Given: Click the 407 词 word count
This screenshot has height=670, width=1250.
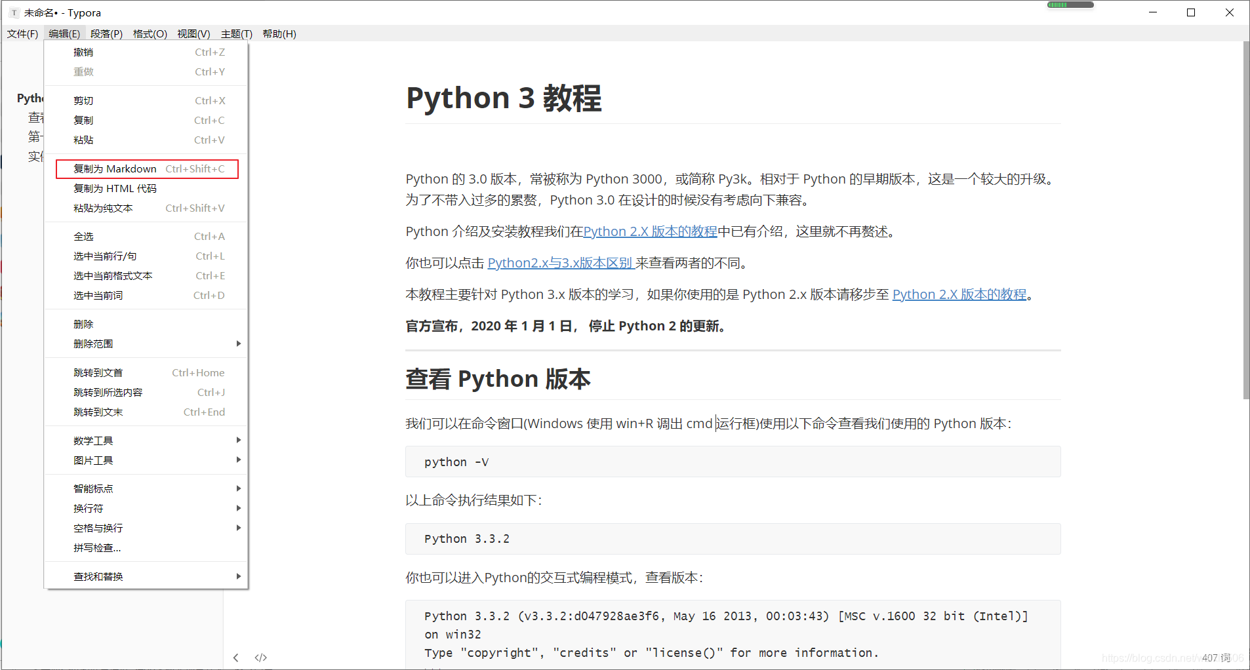Looking at the screenshot, I should (x=1216, y=658).
